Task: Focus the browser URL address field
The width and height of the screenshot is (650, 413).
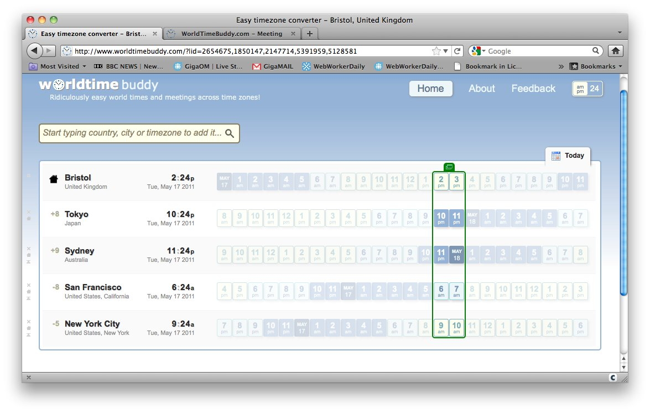Action: coord(252,51)
